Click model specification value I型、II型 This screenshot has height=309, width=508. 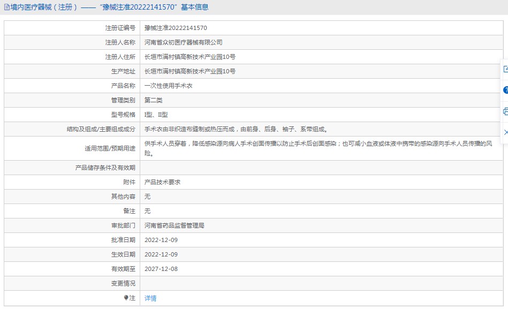pyautogui.click(x=156, y=115)
